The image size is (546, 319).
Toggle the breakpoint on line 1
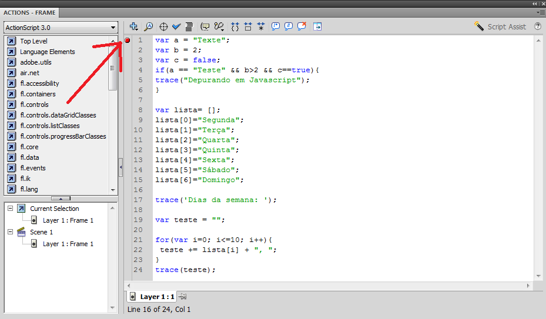point(128,40)
